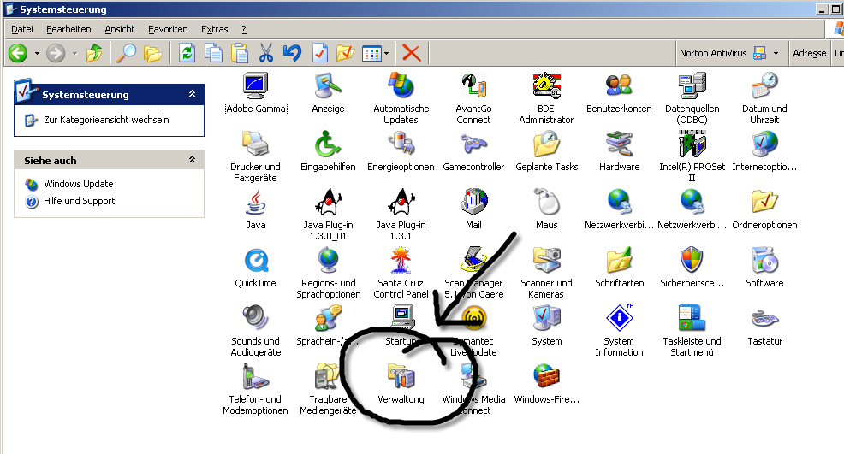The height and width of the screenshot is (454, 844).
Task: Open the Favoriten menu
Action: click(168, 29)
